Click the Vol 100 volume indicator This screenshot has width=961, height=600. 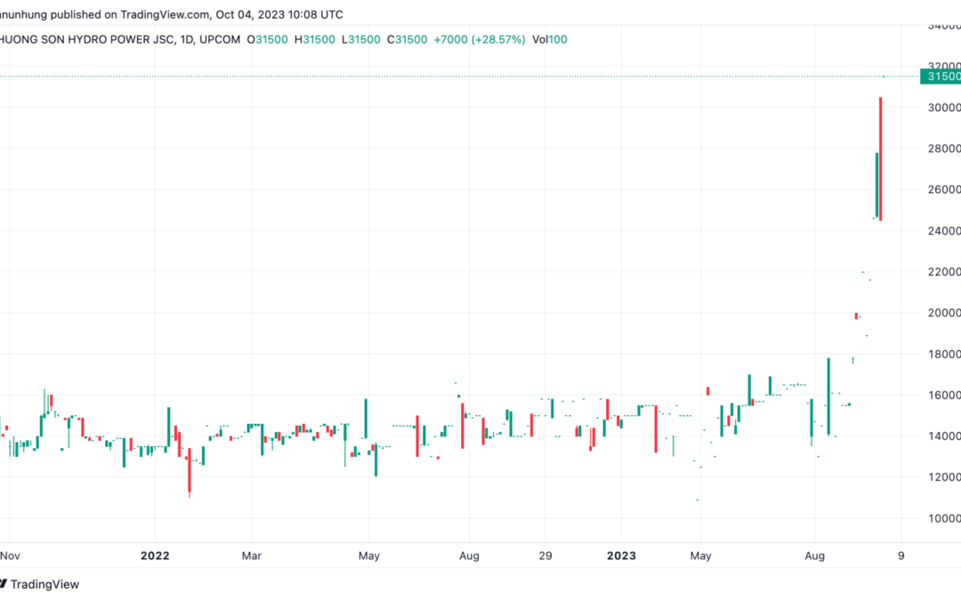(550, 40)
